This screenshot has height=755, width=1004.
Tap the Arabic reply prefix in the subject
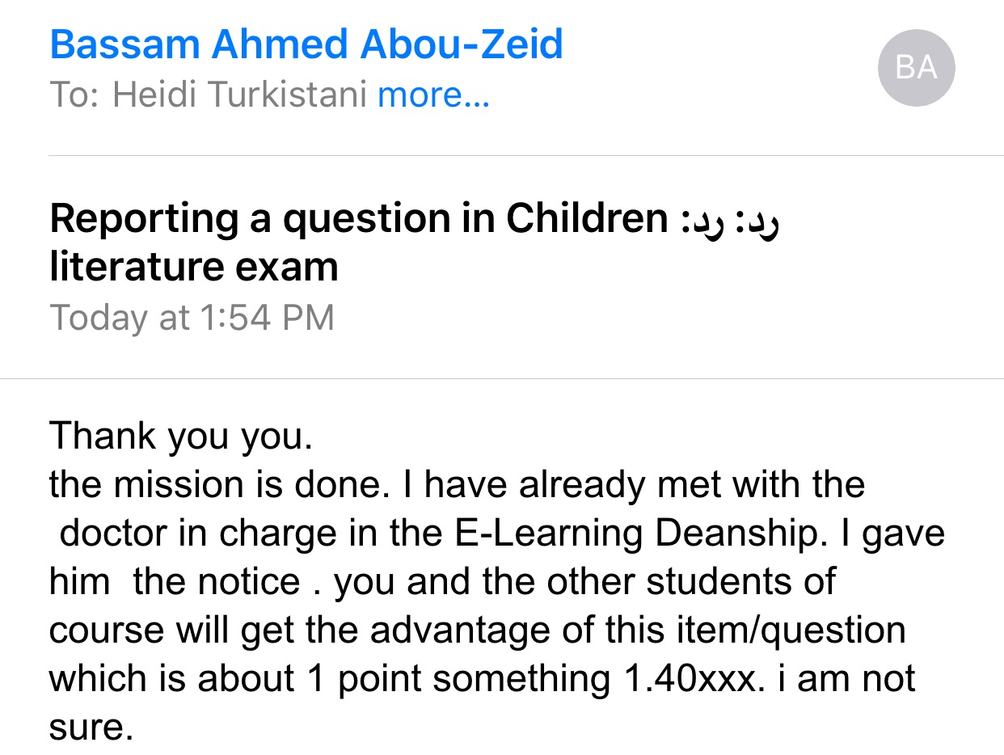click(x=726, y=221)
